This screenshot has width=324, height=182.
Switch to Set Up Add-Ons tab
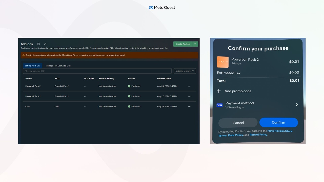[x=32, y=66]
